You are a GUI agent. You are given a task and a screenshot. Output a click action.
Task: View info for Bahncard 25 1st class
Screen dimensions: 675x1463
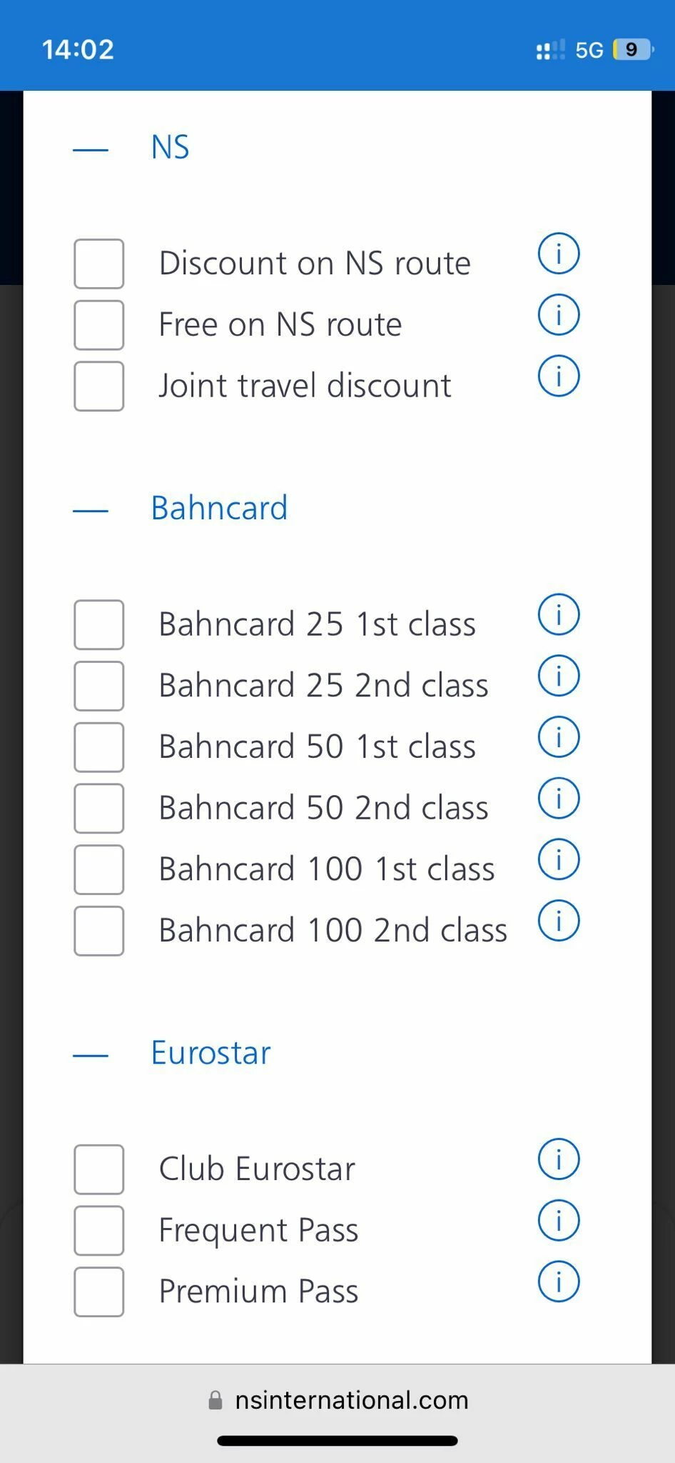click(x=558, y=614)
